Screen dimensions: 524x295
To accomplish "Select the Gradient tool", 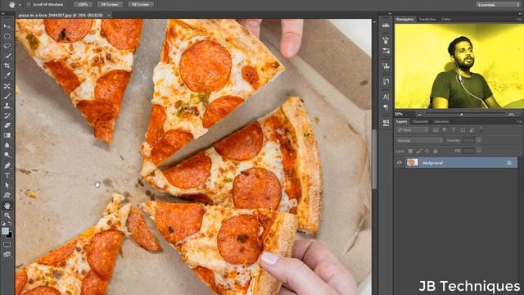I will (7, 135).
